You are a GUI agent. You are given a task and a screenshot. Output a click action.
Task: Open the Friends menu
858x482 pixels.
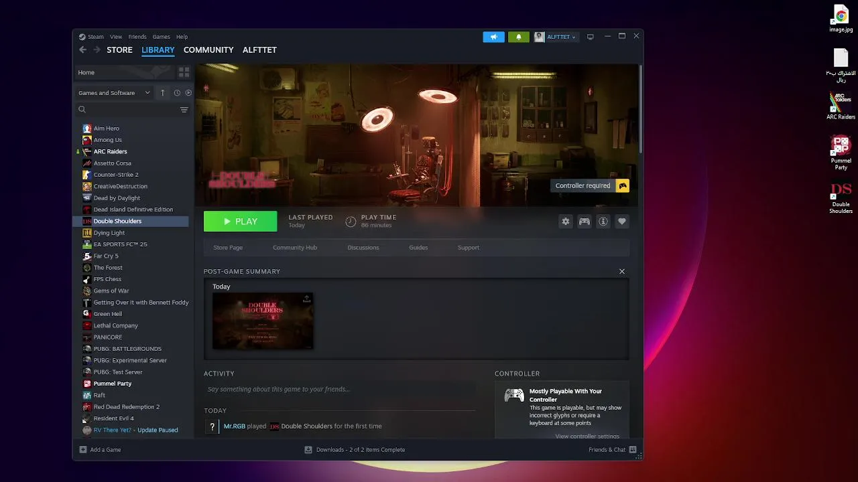click(x=137, y=37)
